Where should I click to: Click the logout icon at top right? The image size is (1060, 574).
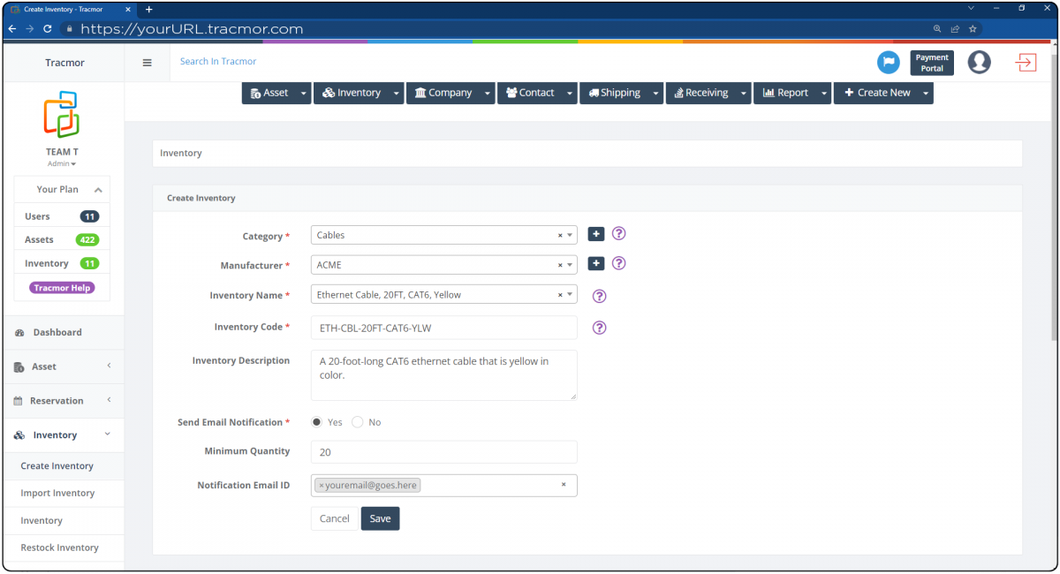pos(1025,63)
